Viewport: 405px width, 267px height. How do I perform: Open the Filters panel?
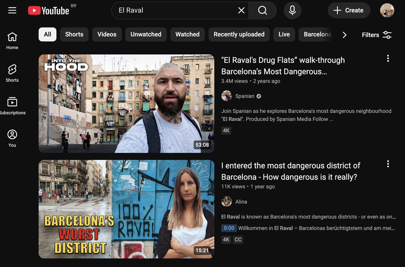click(x=377, y=35)
